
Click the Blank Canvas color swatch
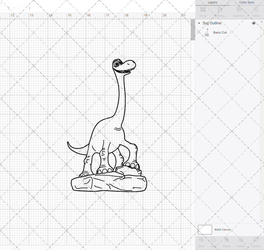[x=205, y=230]
